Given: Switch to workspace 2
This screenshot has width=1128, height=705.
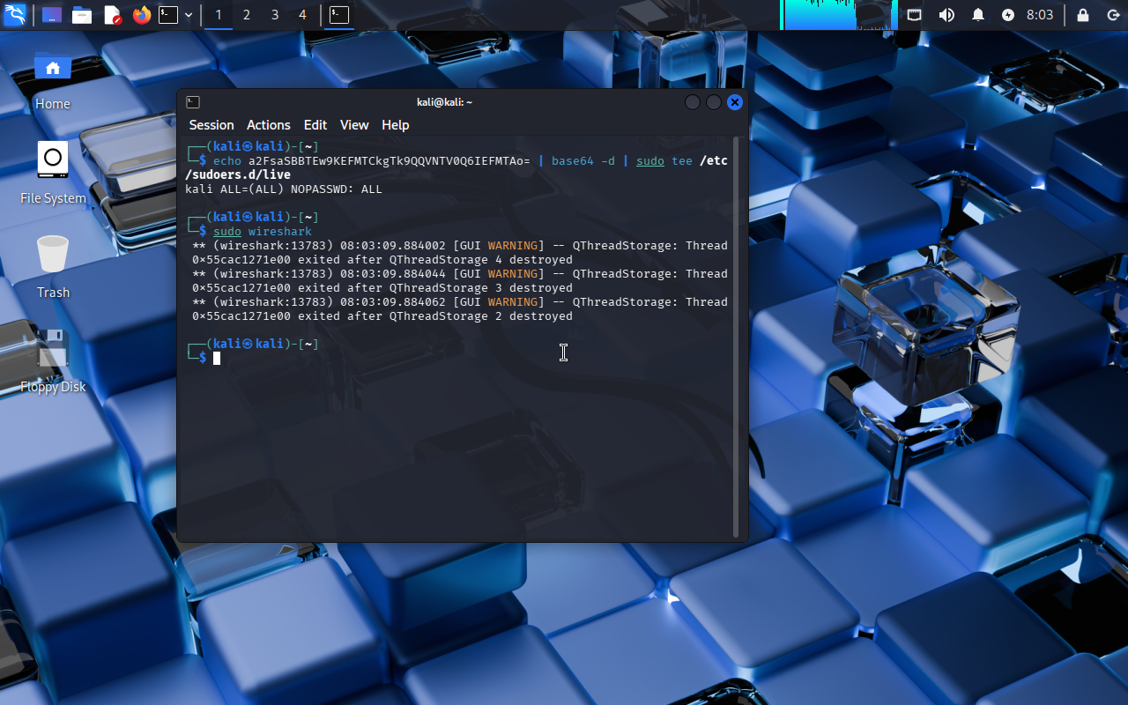Looking at the screenshot, I should pyautogui.click(x=247, y=15).
